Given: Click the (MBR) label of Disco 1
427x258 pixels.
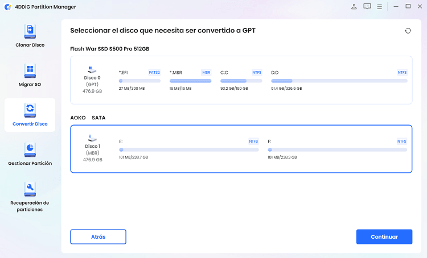Looking at the screenshot, I should tap(93, 153).
